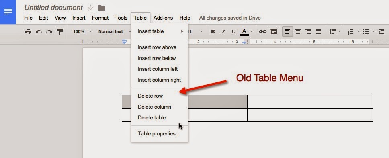The image size is (389, 158).
Task: Open the font size dropdown arrow
Action: click(201, 31)
